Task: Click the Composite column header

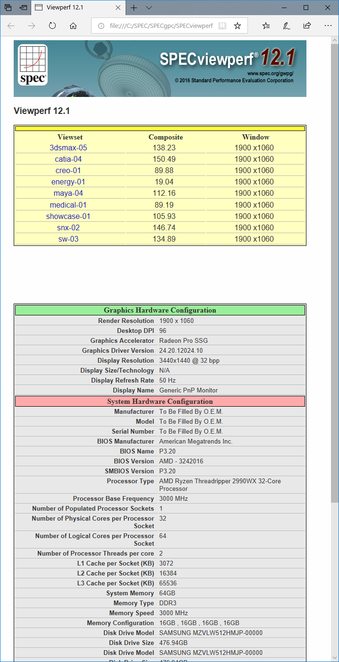Action: pyautogui.click(x=166, y=137)
